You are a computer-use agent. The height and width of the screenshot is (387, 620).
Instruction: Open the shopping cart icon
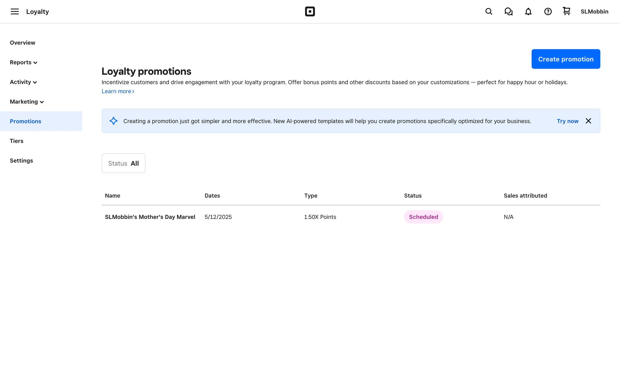566,11
